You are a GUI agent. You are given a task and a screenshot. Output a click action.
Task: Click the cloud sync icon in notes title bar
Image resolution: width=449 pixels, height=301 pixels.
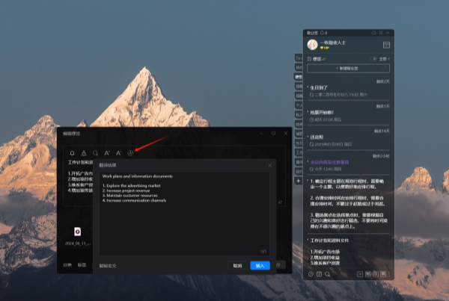point(373,33)
